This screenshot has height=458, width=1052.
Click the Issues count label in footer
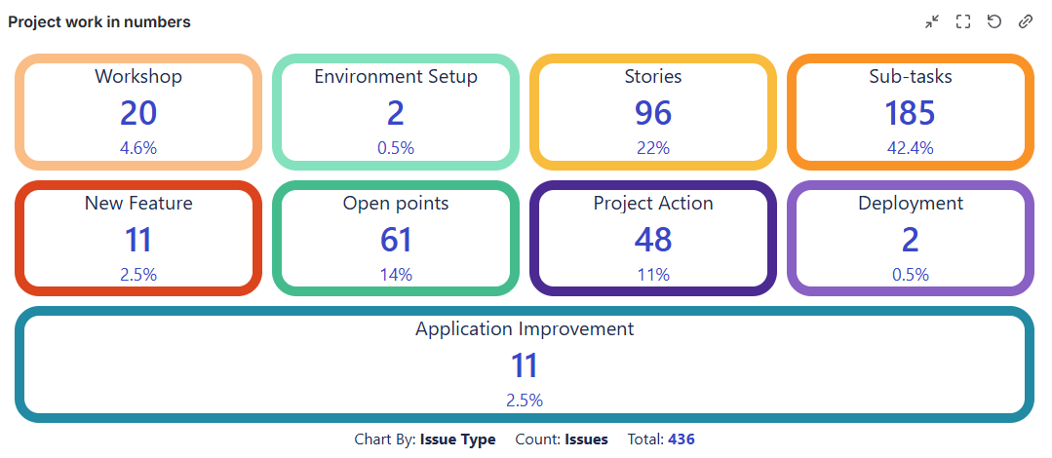click(586, 439)
